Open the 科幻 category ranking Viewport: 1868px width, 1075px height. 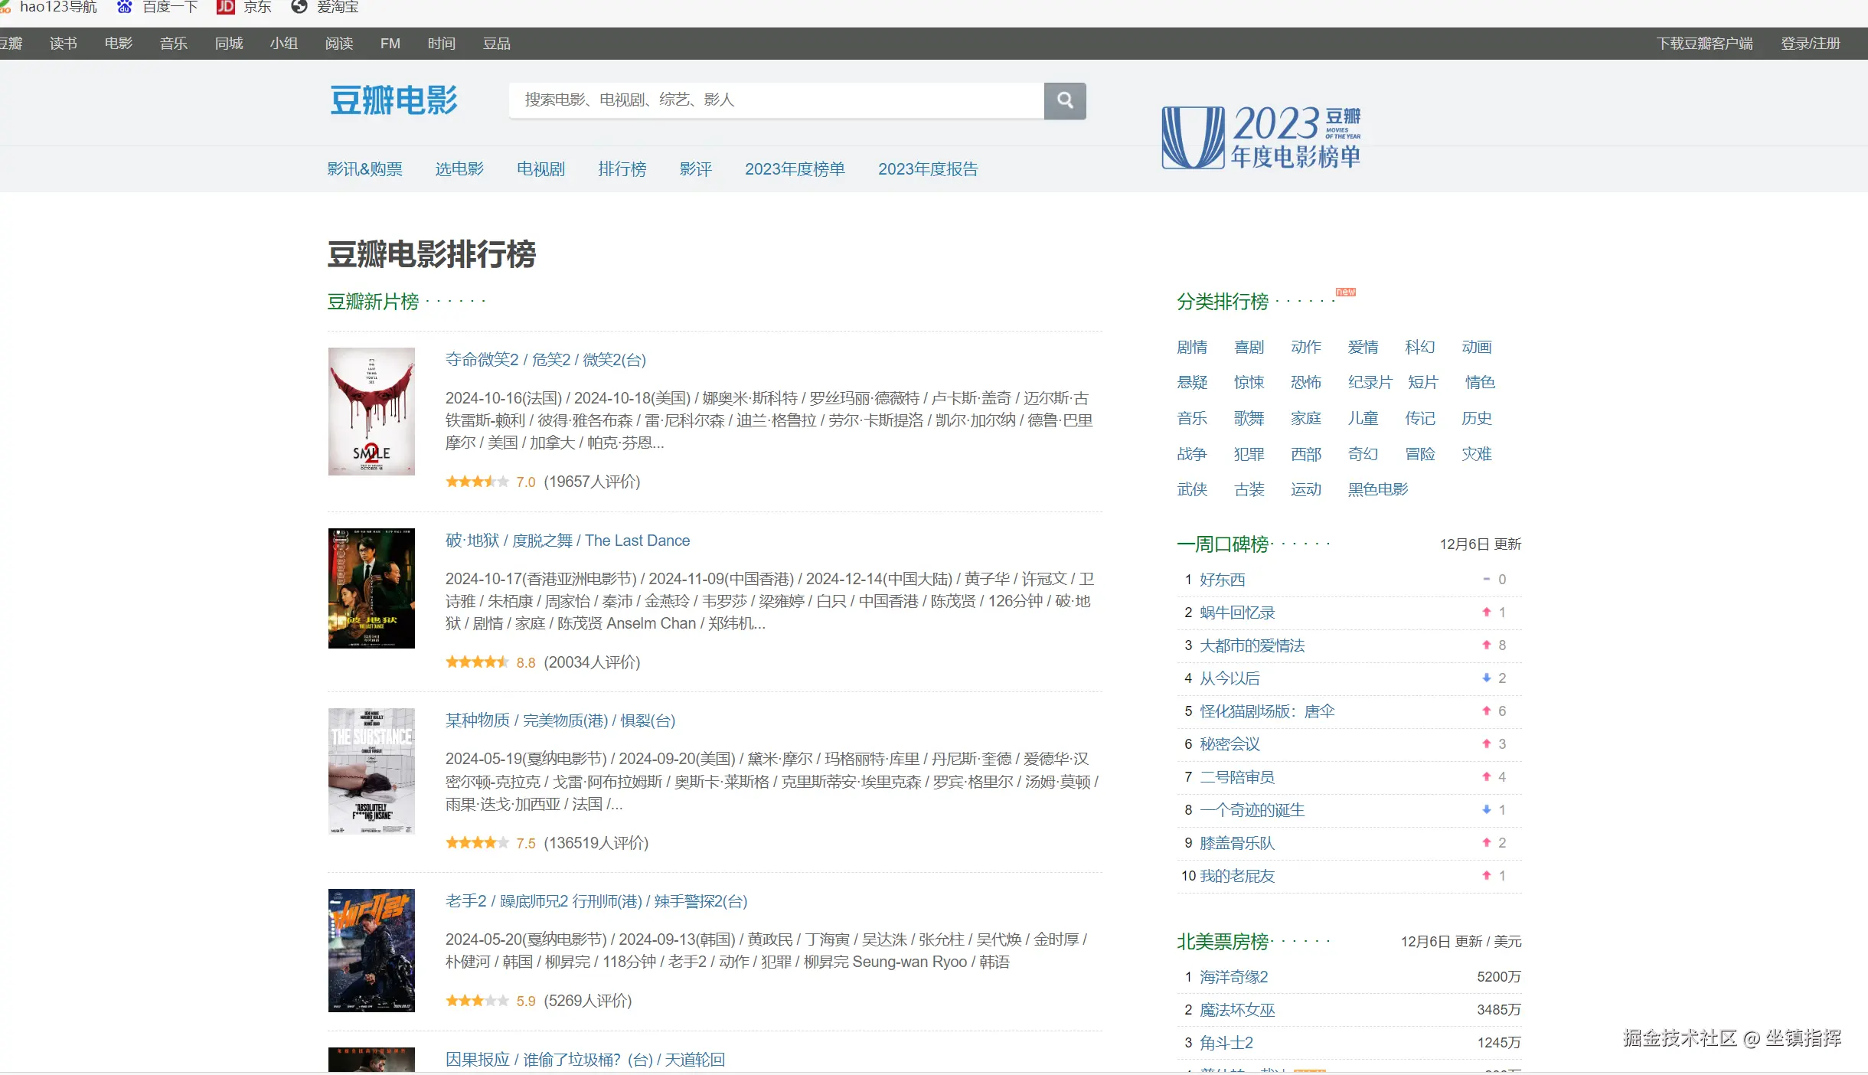(1419, 347)
